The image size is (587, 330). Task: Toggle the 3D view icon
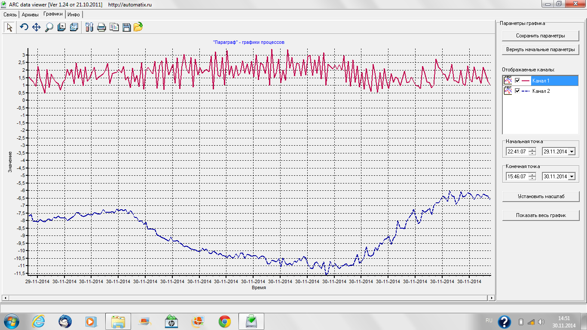pos(74,27)
